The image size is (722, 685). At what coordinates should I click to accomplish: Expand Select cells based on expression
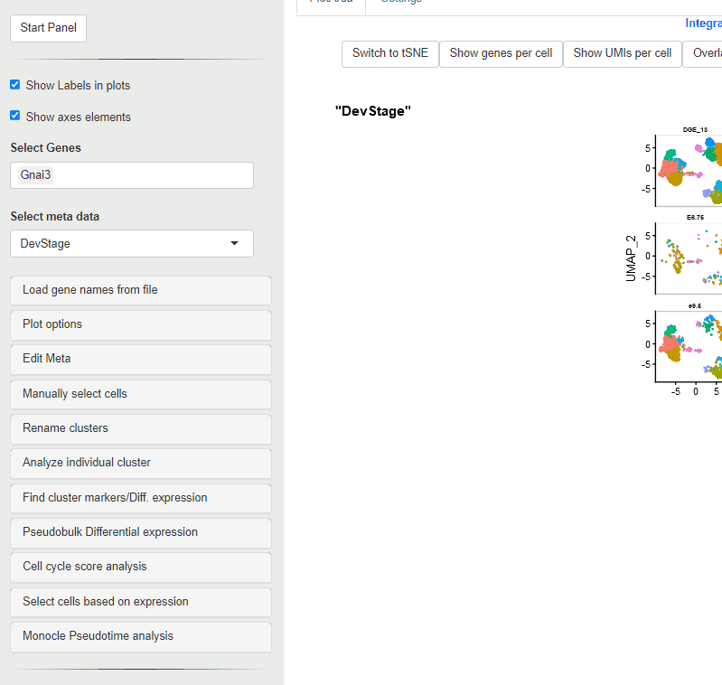tap(140, 602)
